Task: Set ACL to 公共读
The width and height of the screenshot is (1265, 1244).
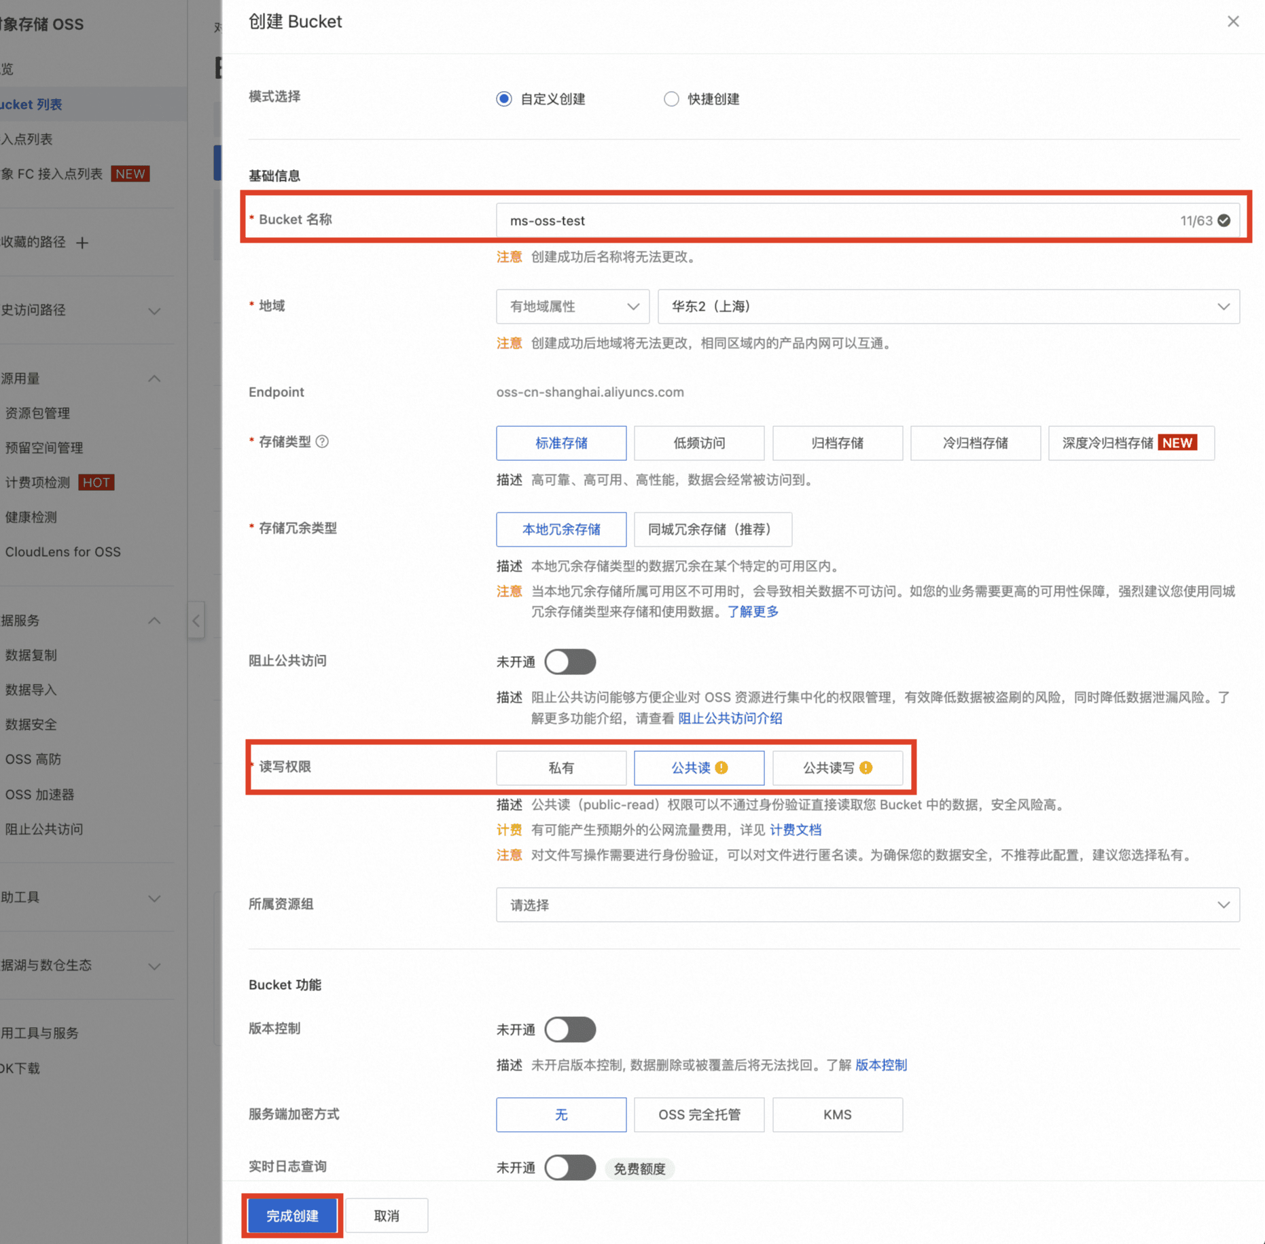Action: pos(699,768)
